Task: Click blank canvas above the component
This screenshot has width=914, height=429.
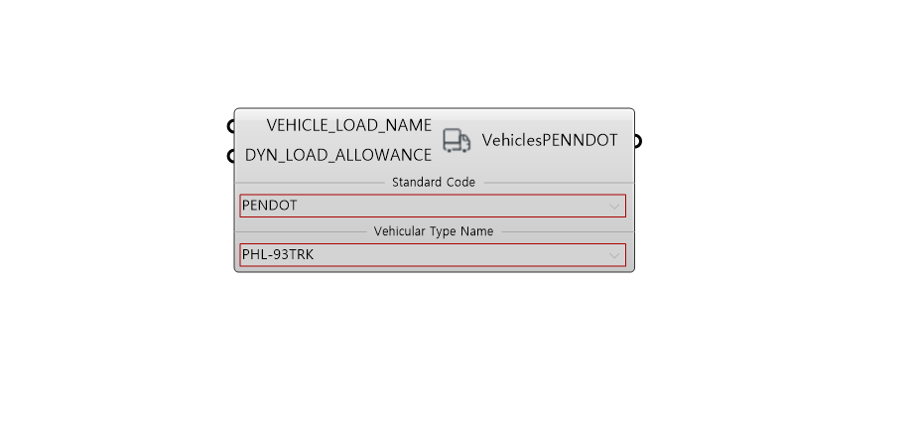Action: [435, 53]
